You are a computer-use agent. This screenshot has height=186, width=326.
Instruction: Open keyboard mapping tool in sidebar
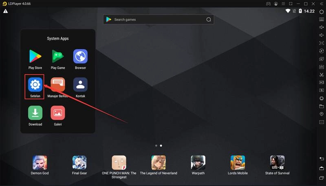click(x=322, y=20)
